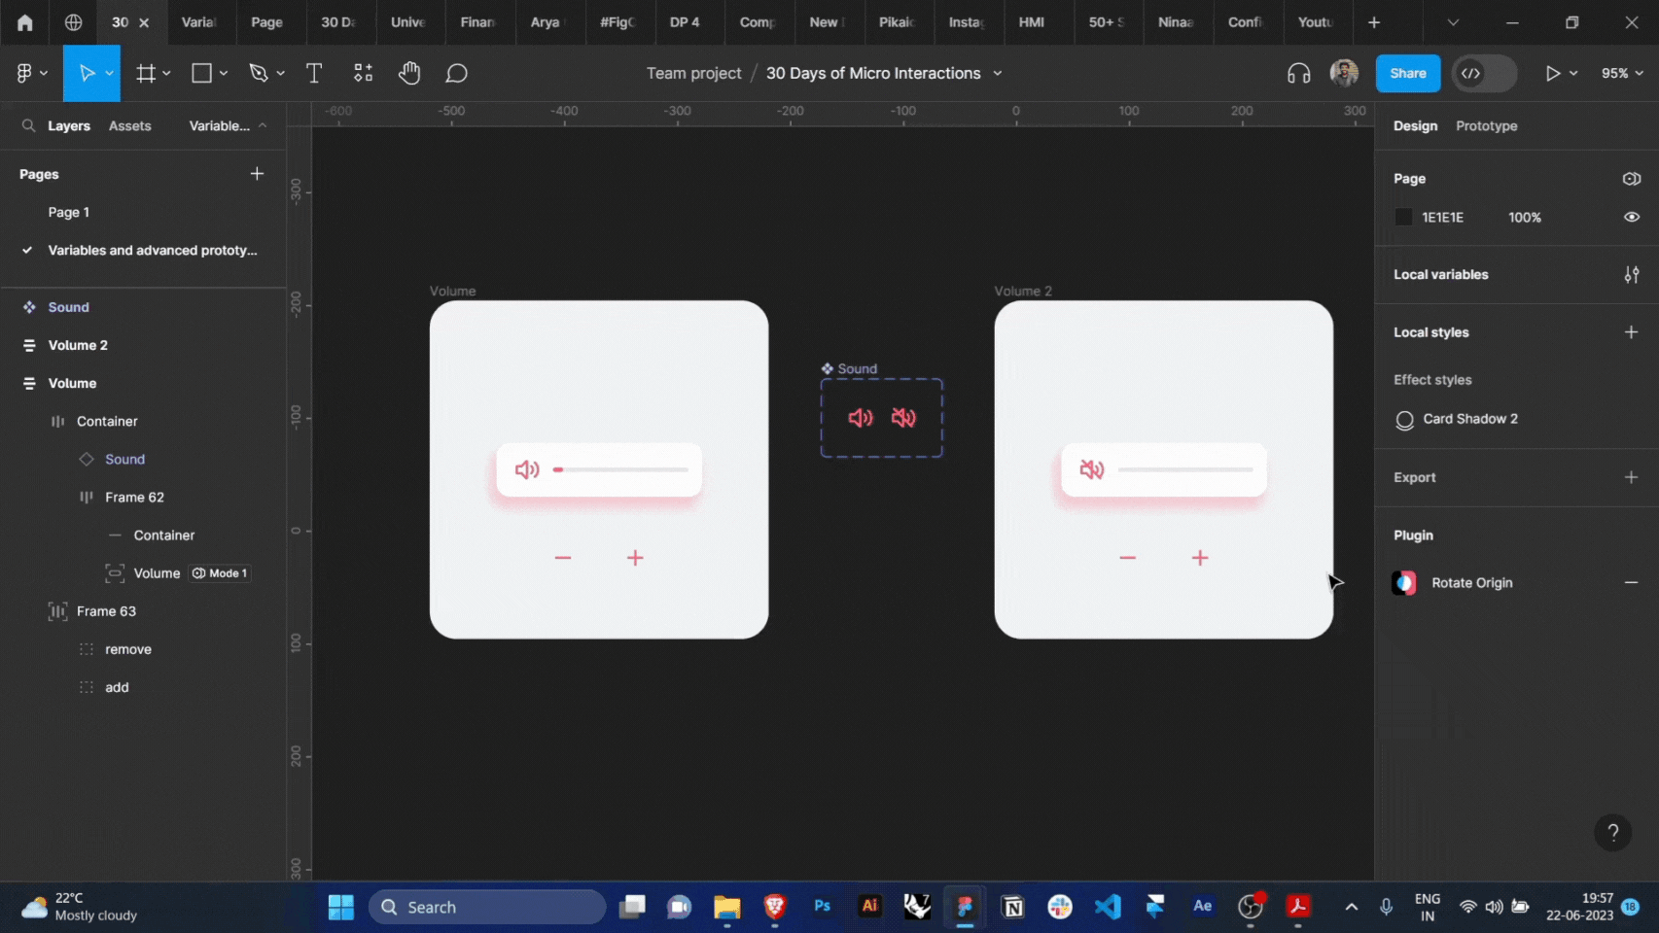Open the 95% zoom dropdown

point(1621,72)
